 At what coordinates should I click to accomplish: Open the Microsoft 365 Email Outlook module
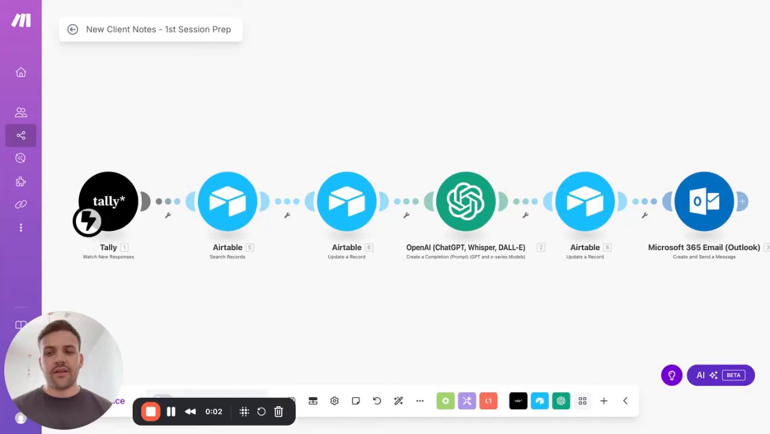point(704,201)
